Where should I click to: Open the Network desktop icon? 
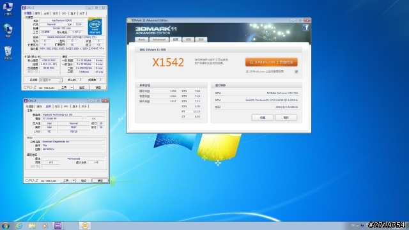8,31
